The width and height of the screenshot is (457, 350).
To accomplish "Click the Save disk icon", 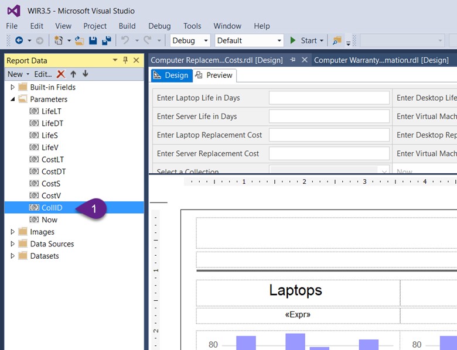I will [93, 40].
